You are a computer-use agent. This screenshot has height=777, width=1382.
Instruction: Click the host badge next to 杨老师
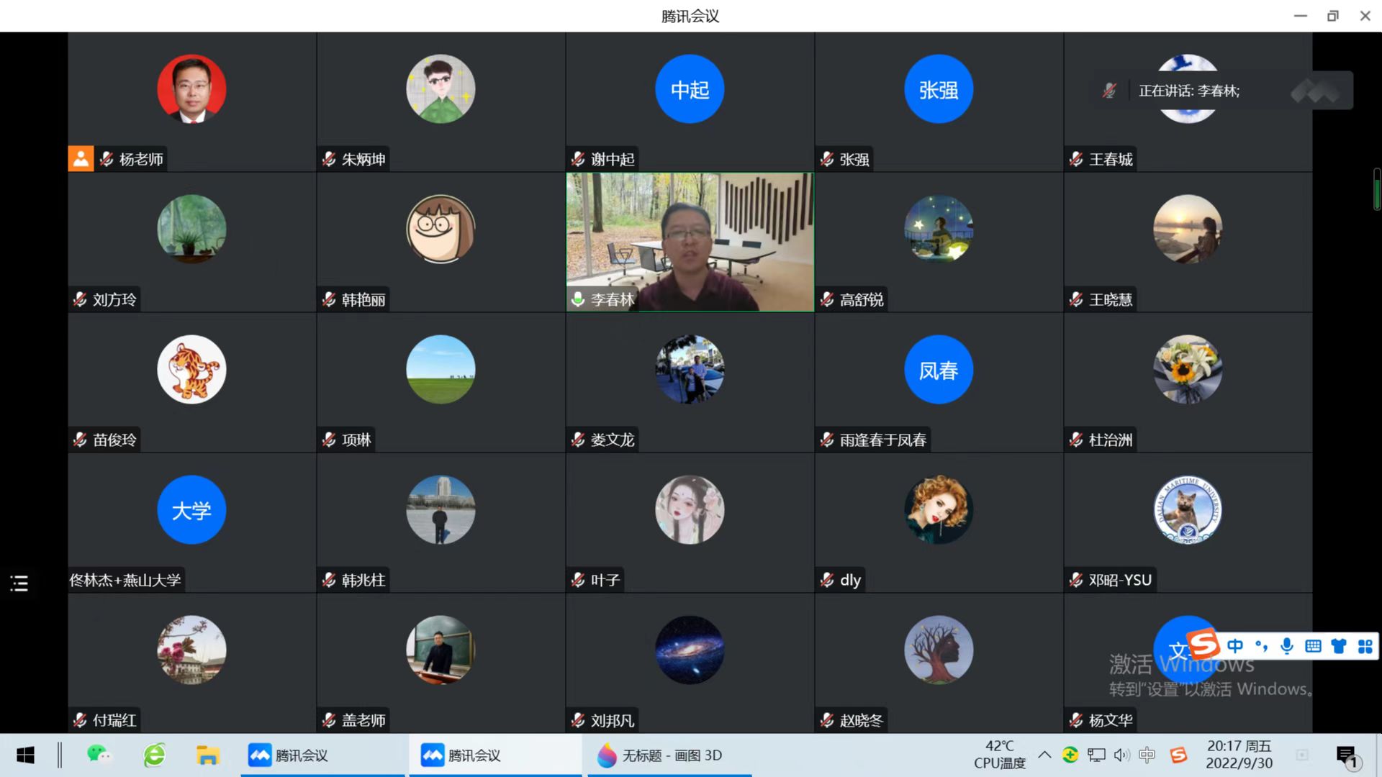(81, 158)
